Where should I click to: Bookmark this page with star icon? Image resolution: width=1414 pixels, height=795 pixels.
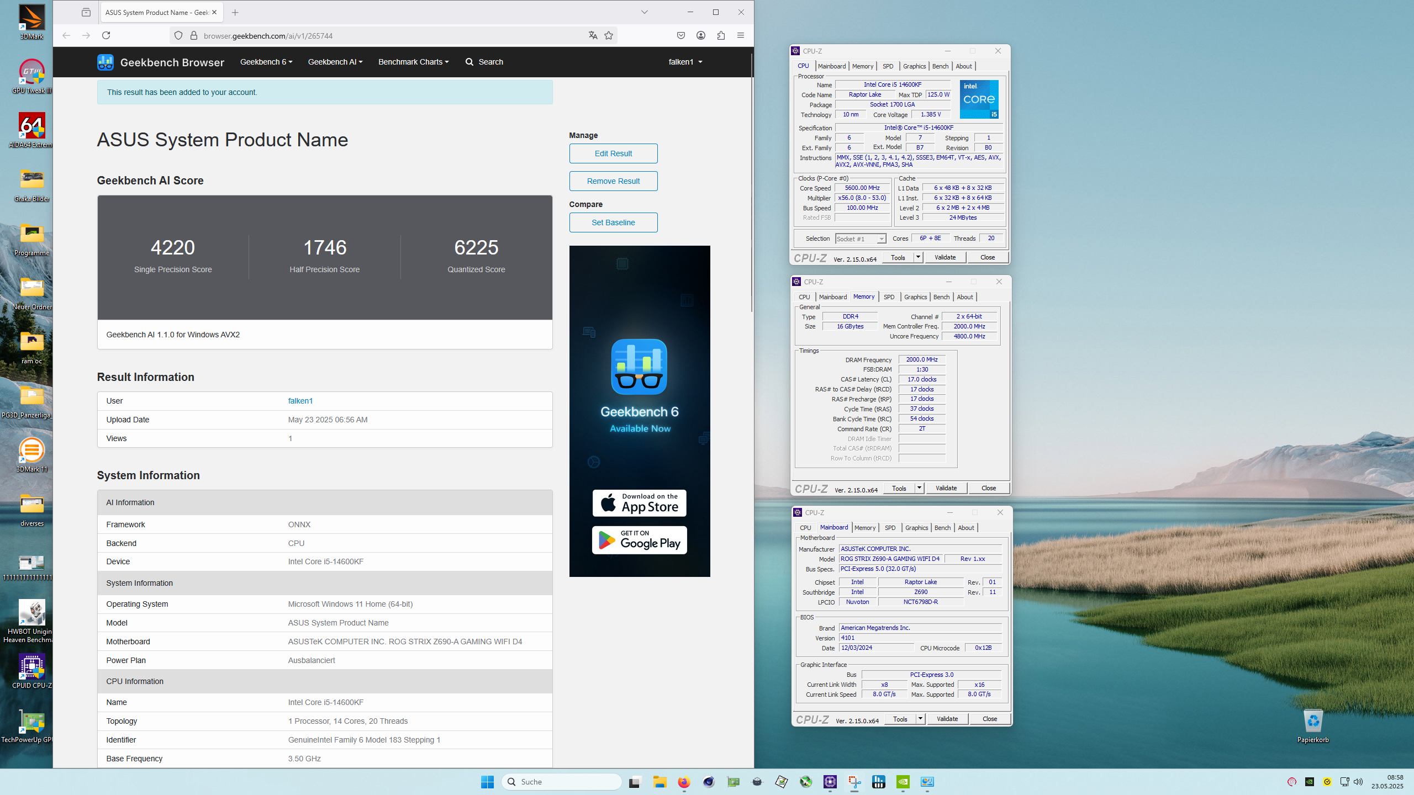(609, 35)
